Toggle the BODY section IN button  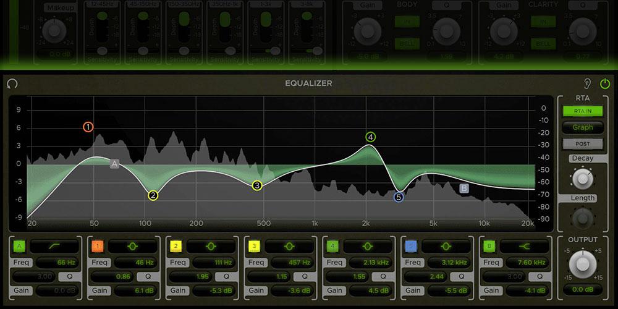pos(407,22)
